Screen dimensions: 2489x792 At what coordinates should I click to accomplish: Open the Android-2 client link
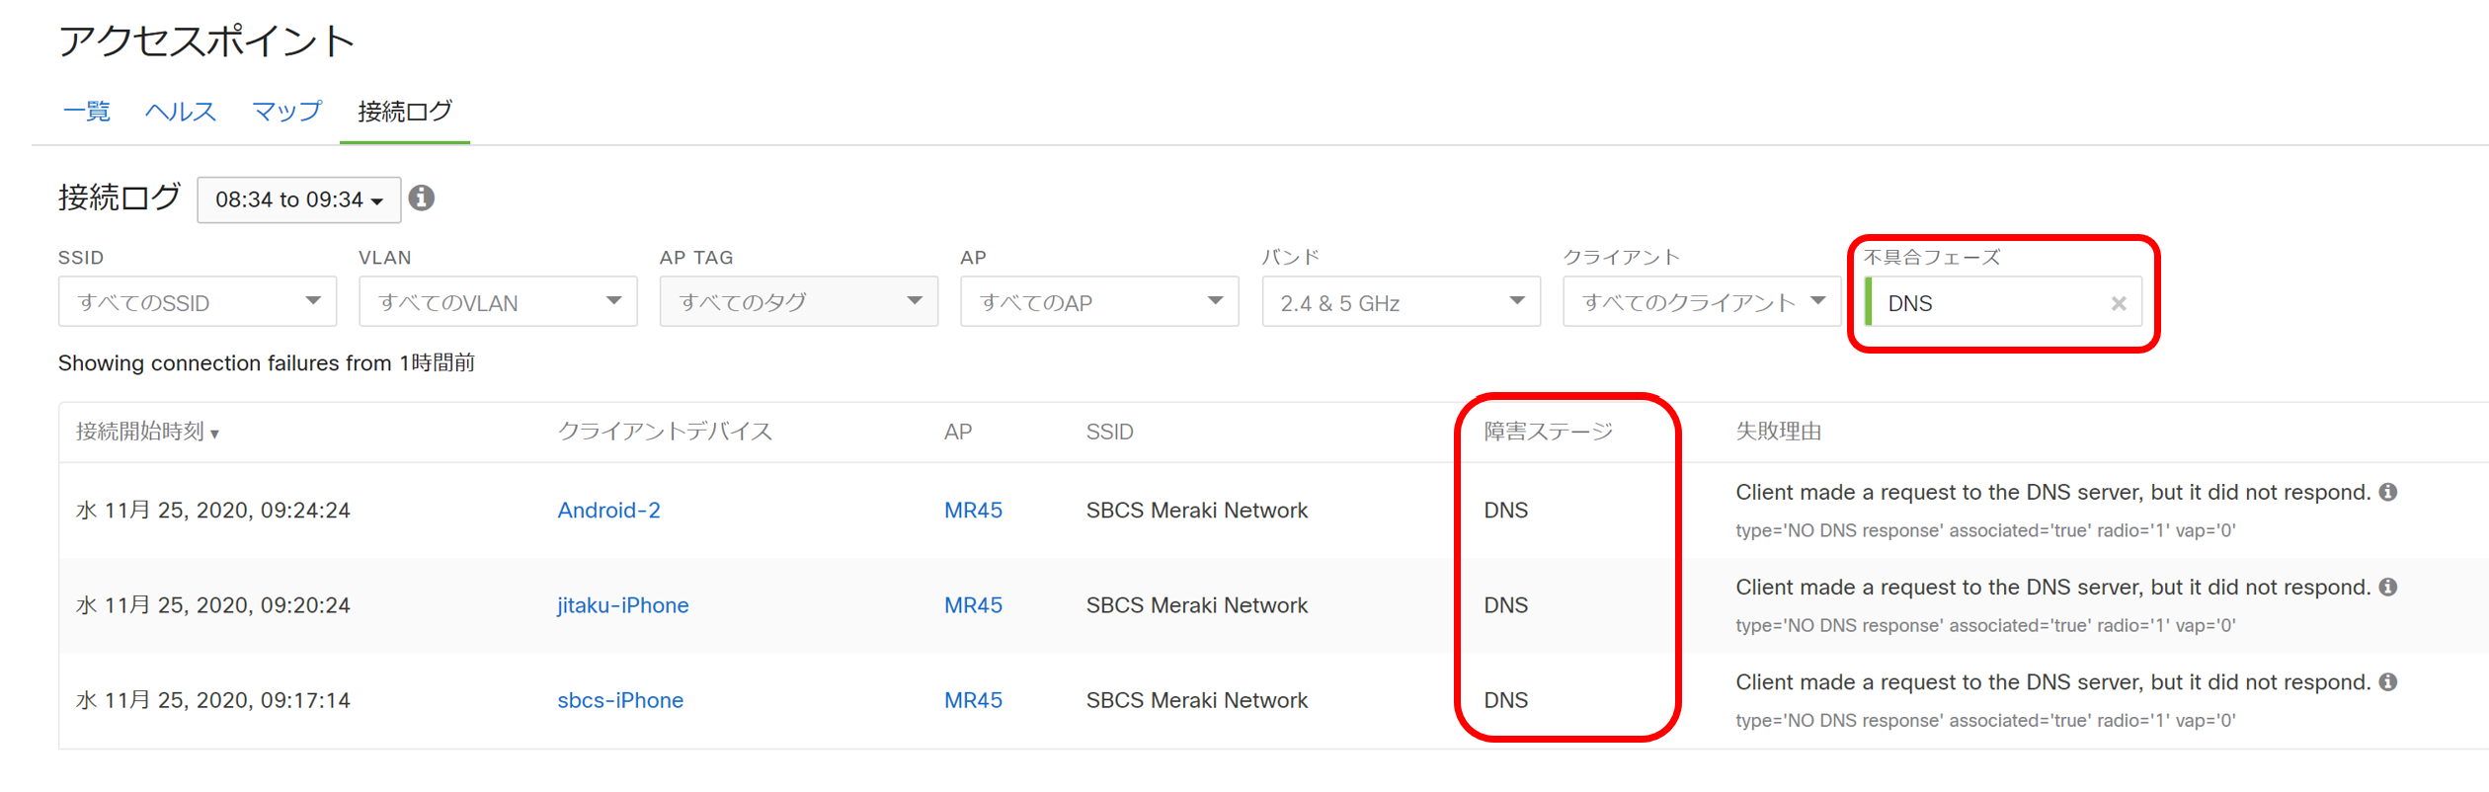point(608,511)
